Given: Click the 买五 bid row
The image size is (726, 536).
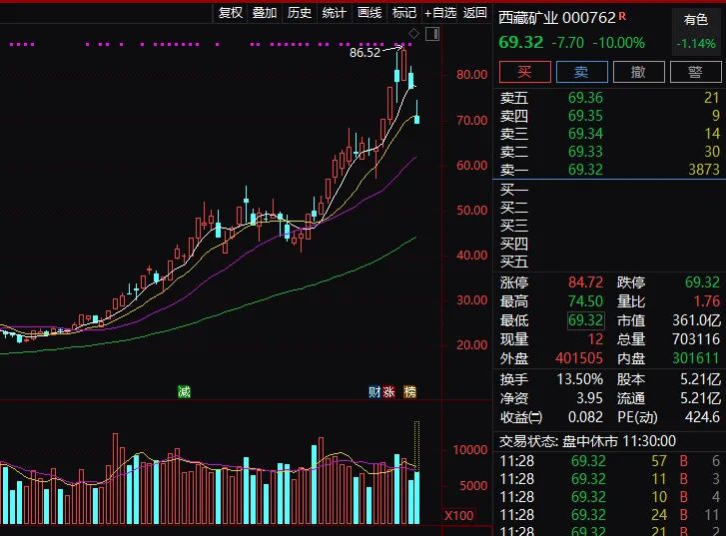Looking at the screenshot, I should [609, 262].
